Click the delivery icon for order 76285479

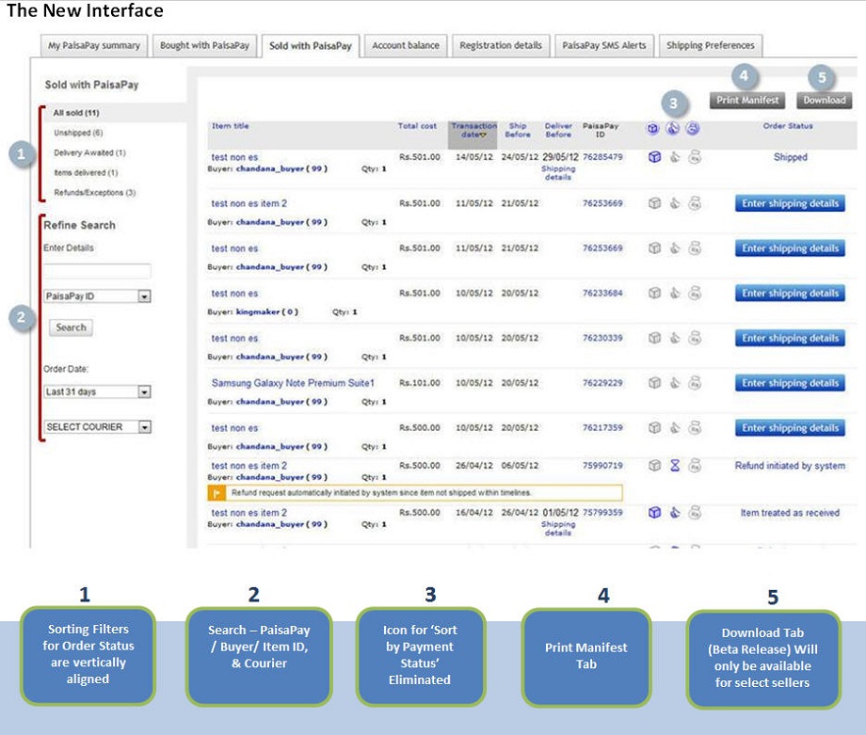pyautogui.click(x=674, y=157)
